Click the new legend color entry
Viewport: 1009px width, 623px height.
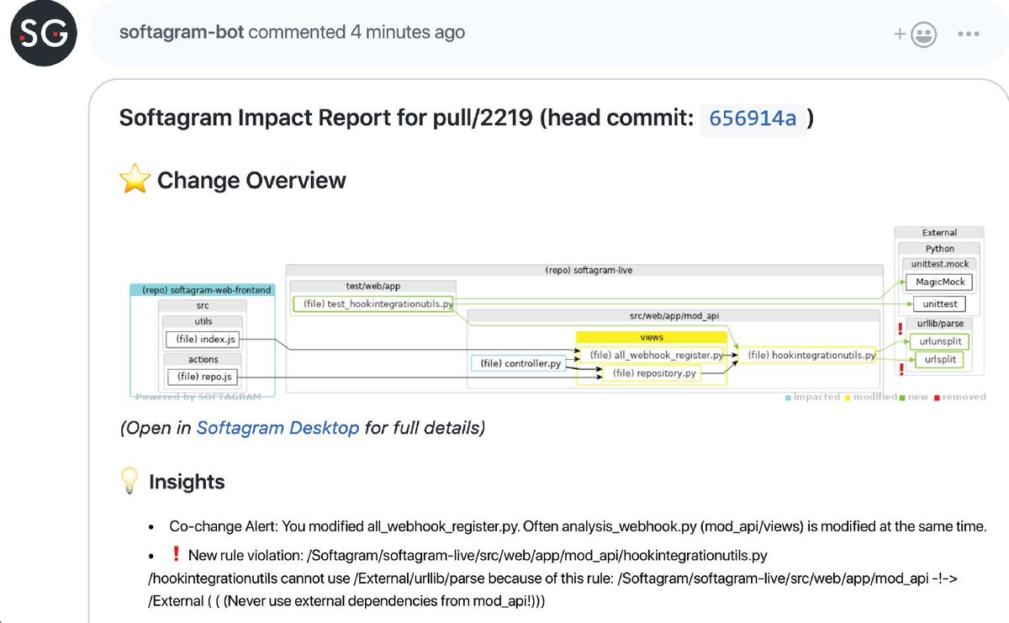coord(913,397)
